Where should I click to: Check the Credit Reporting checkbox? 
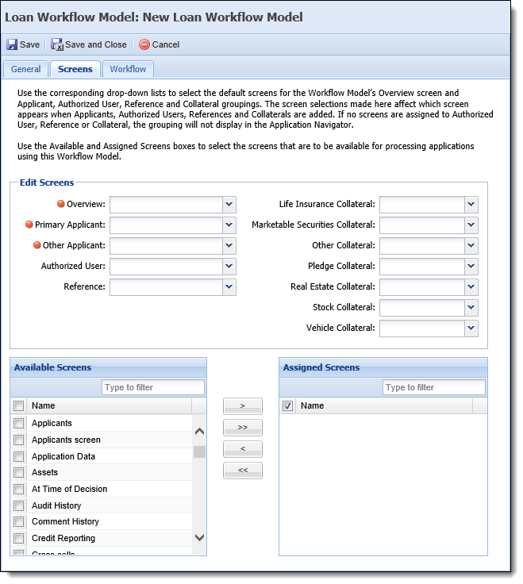18,538
